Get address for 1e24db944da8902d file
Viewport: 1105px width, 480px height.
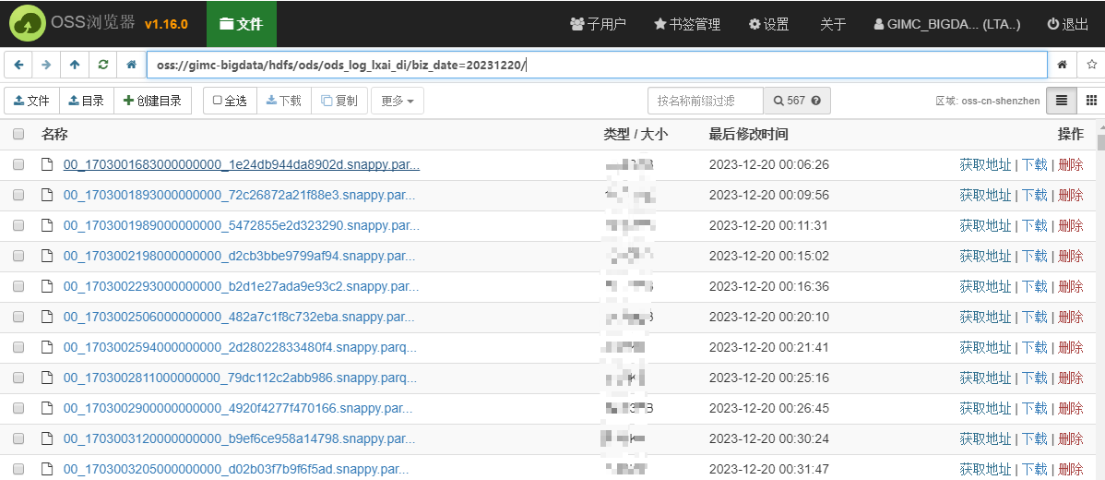click(985, 165)
